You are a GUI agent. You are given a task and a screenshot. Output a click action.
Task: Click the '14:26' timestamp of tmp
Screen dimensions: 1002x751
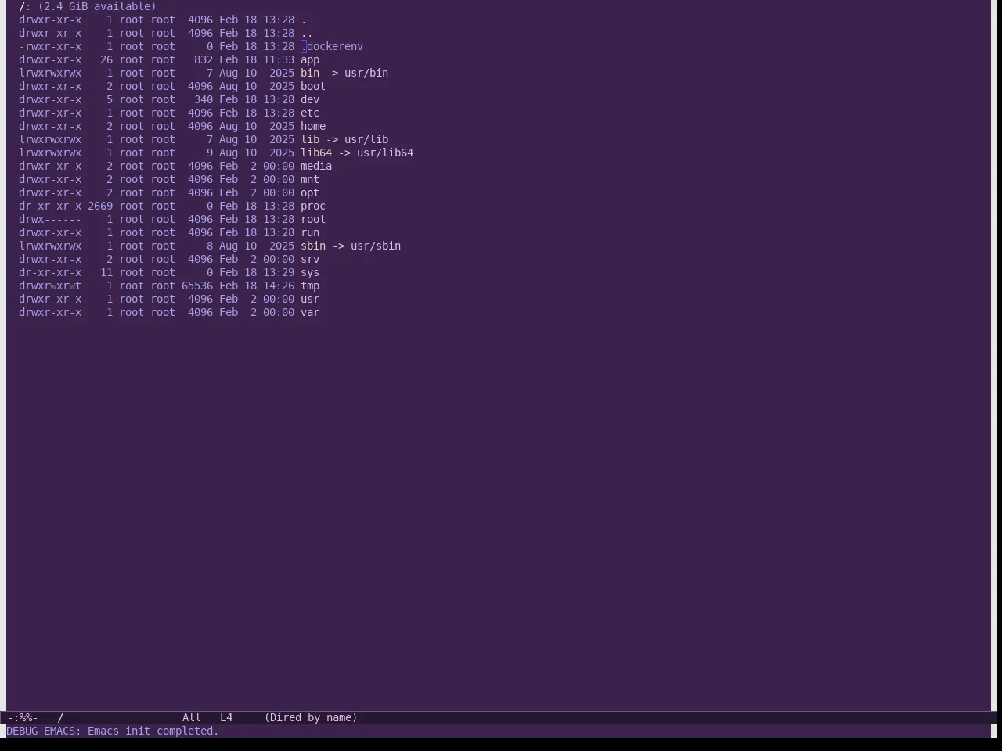[x=279, y=286]
